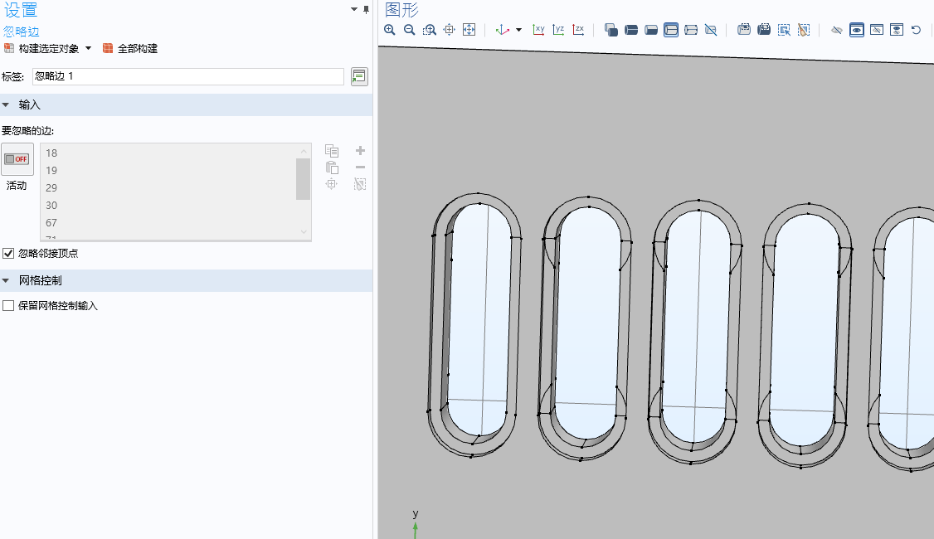Click the Zoom Out magnifier icon
This screenshot has width=934, height=539.
[409, 30]
